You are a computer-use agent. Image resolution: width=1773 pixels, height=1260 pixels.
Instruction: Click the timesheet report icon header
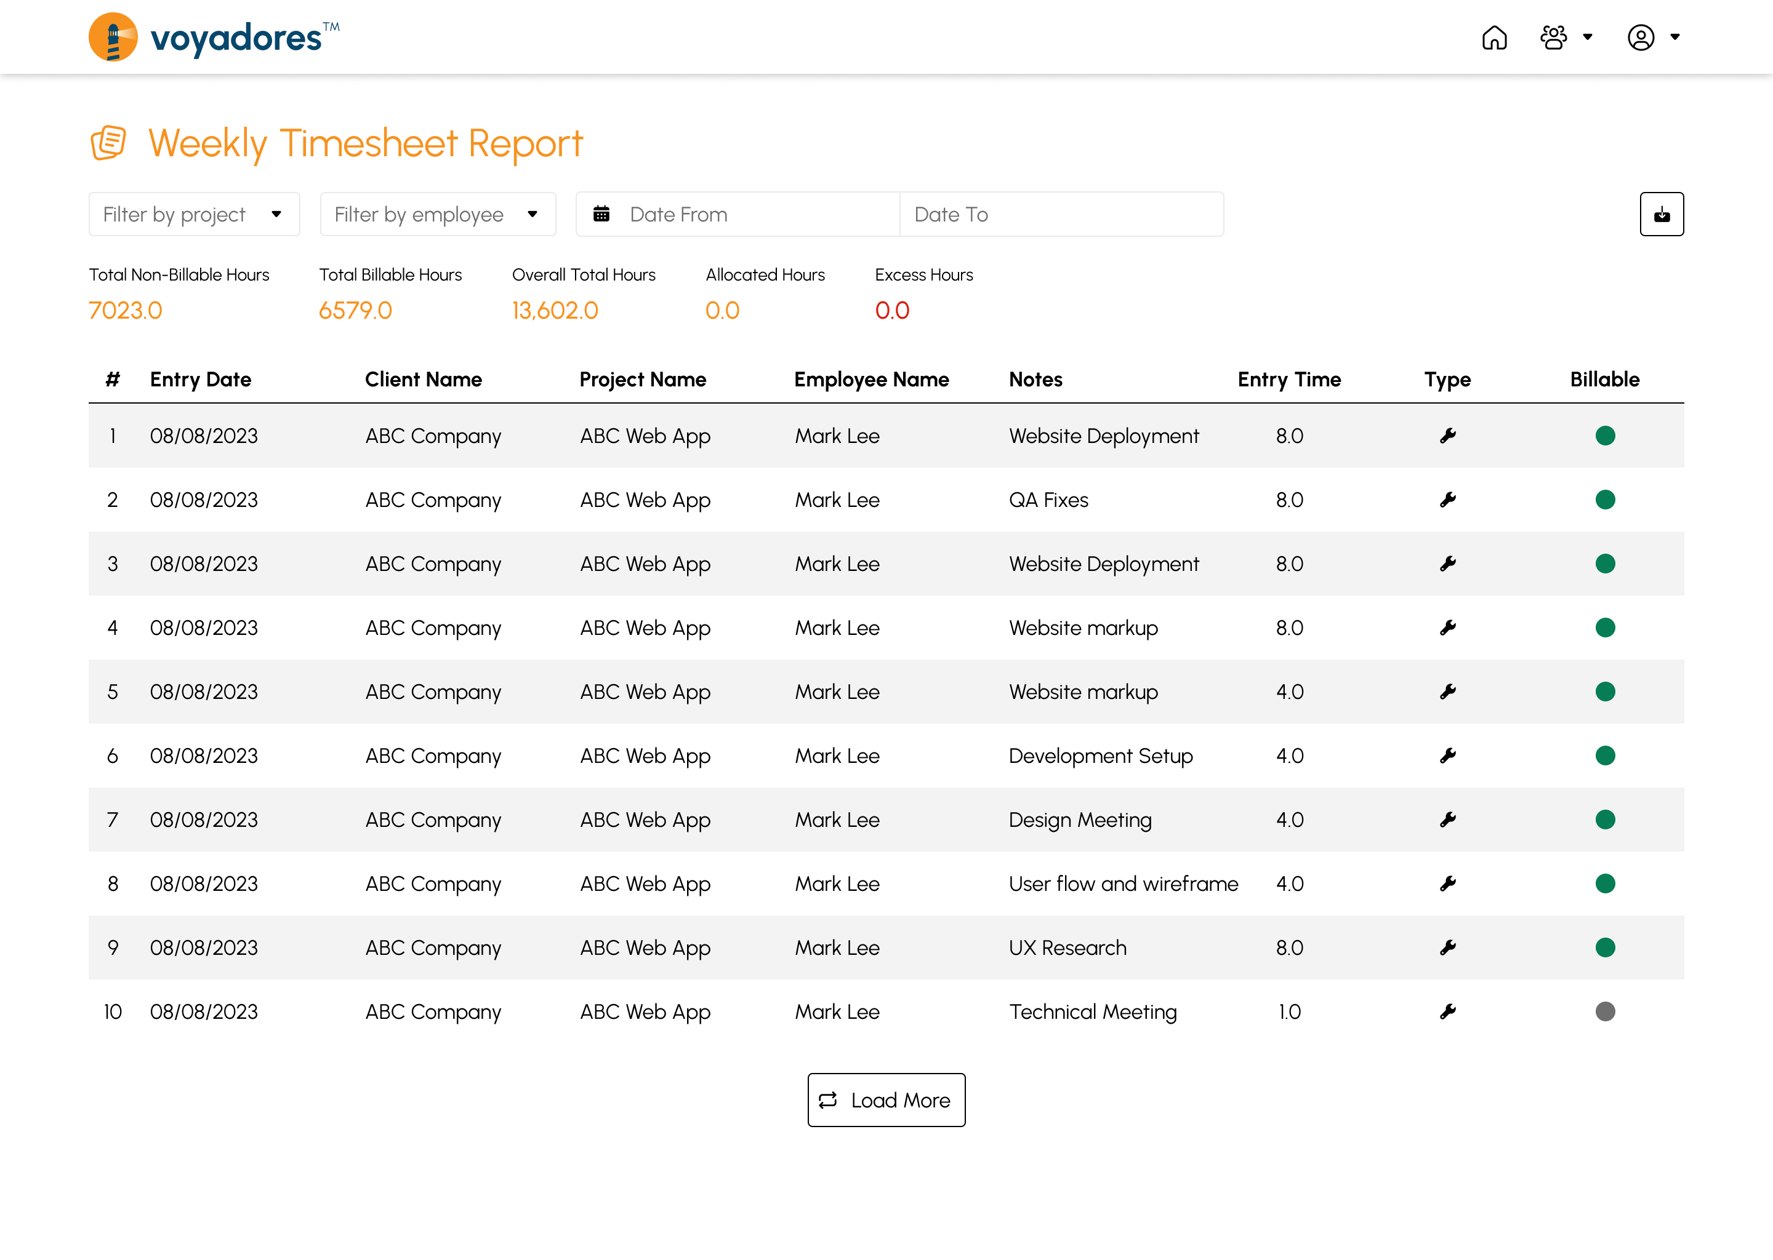(x=110, y=142)
